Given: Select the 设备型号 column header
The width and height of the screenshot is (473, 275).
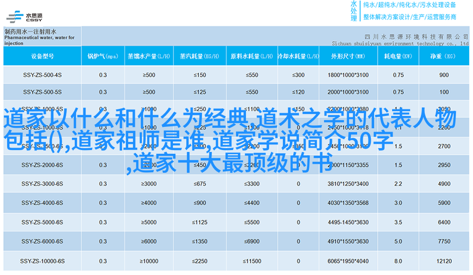Looking at the screenshot, I should 42,56.
